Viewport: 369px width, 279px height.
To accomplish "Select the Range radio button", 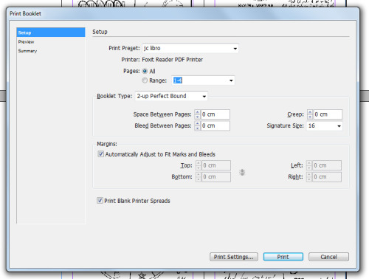I will (145, 80).
